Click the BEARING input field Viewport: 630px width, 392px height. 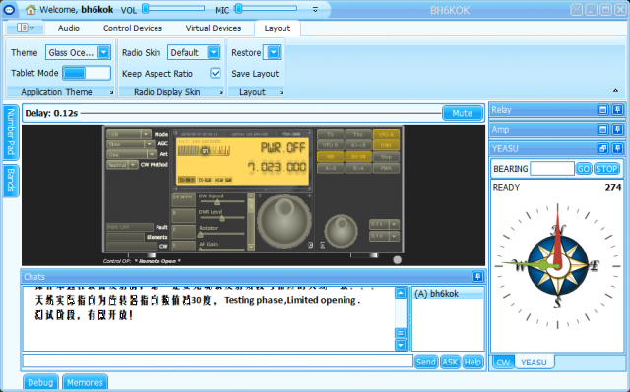[x=552, y=169]
